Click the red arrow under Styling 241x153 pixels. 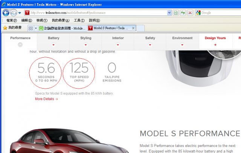(85, 45)
